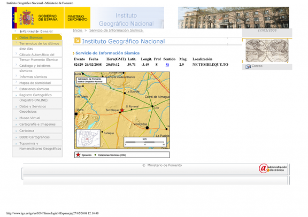308x217 pixels.
Task: Click the Sí link under Sentido
Action: click(x=167, y=65)
